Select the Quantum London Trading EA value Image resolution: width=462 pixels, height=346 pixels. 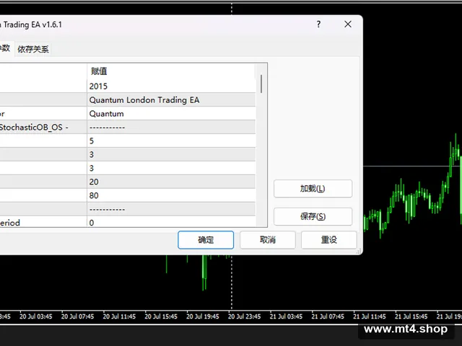pyautogui.click(x=171, y=100)
